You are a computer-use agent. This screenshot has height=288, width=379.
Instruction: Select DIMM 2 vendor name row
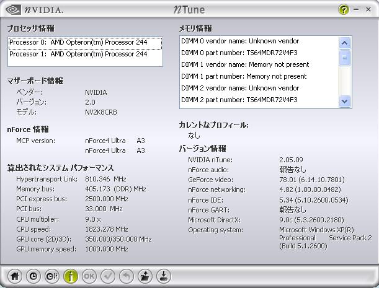point(259,88)
